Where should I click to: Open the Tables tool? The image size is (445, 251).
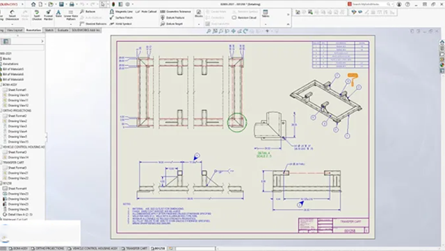point(266,13)
